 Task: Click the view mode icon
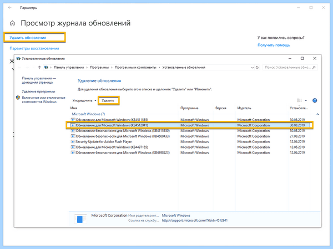pyautogui.click(x=299, y=100)
